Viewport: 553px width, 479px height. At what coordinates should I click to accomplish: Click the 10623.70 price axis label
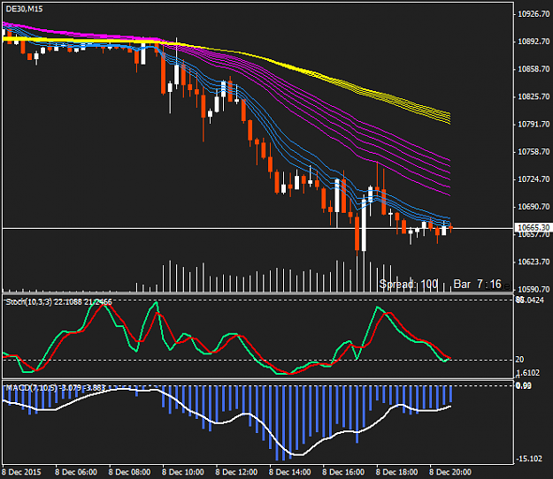[534, 262]
